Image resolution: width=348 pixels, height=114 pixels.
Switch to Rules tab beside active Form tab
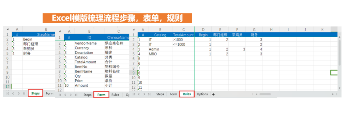point(115,95)
